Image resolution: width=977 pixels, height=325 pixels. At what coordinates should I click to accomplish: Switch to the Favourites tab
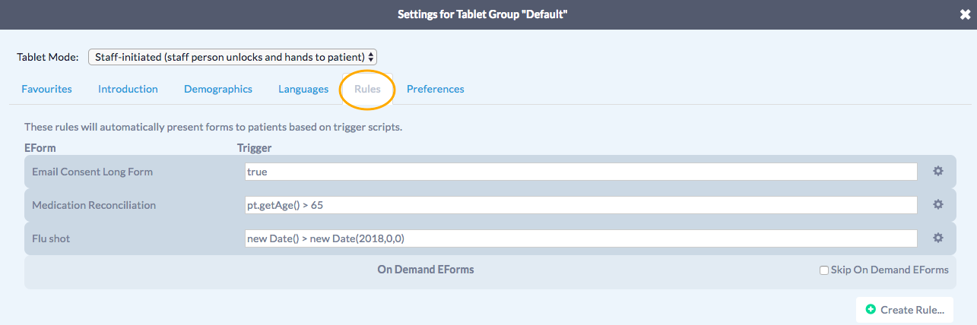46,89
